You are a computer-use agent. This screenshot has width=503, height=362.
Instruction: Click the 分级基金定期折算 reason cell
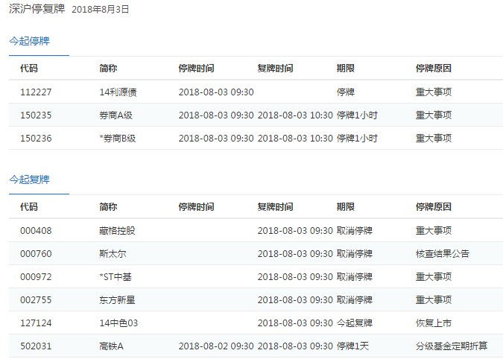tap(452, 346)
